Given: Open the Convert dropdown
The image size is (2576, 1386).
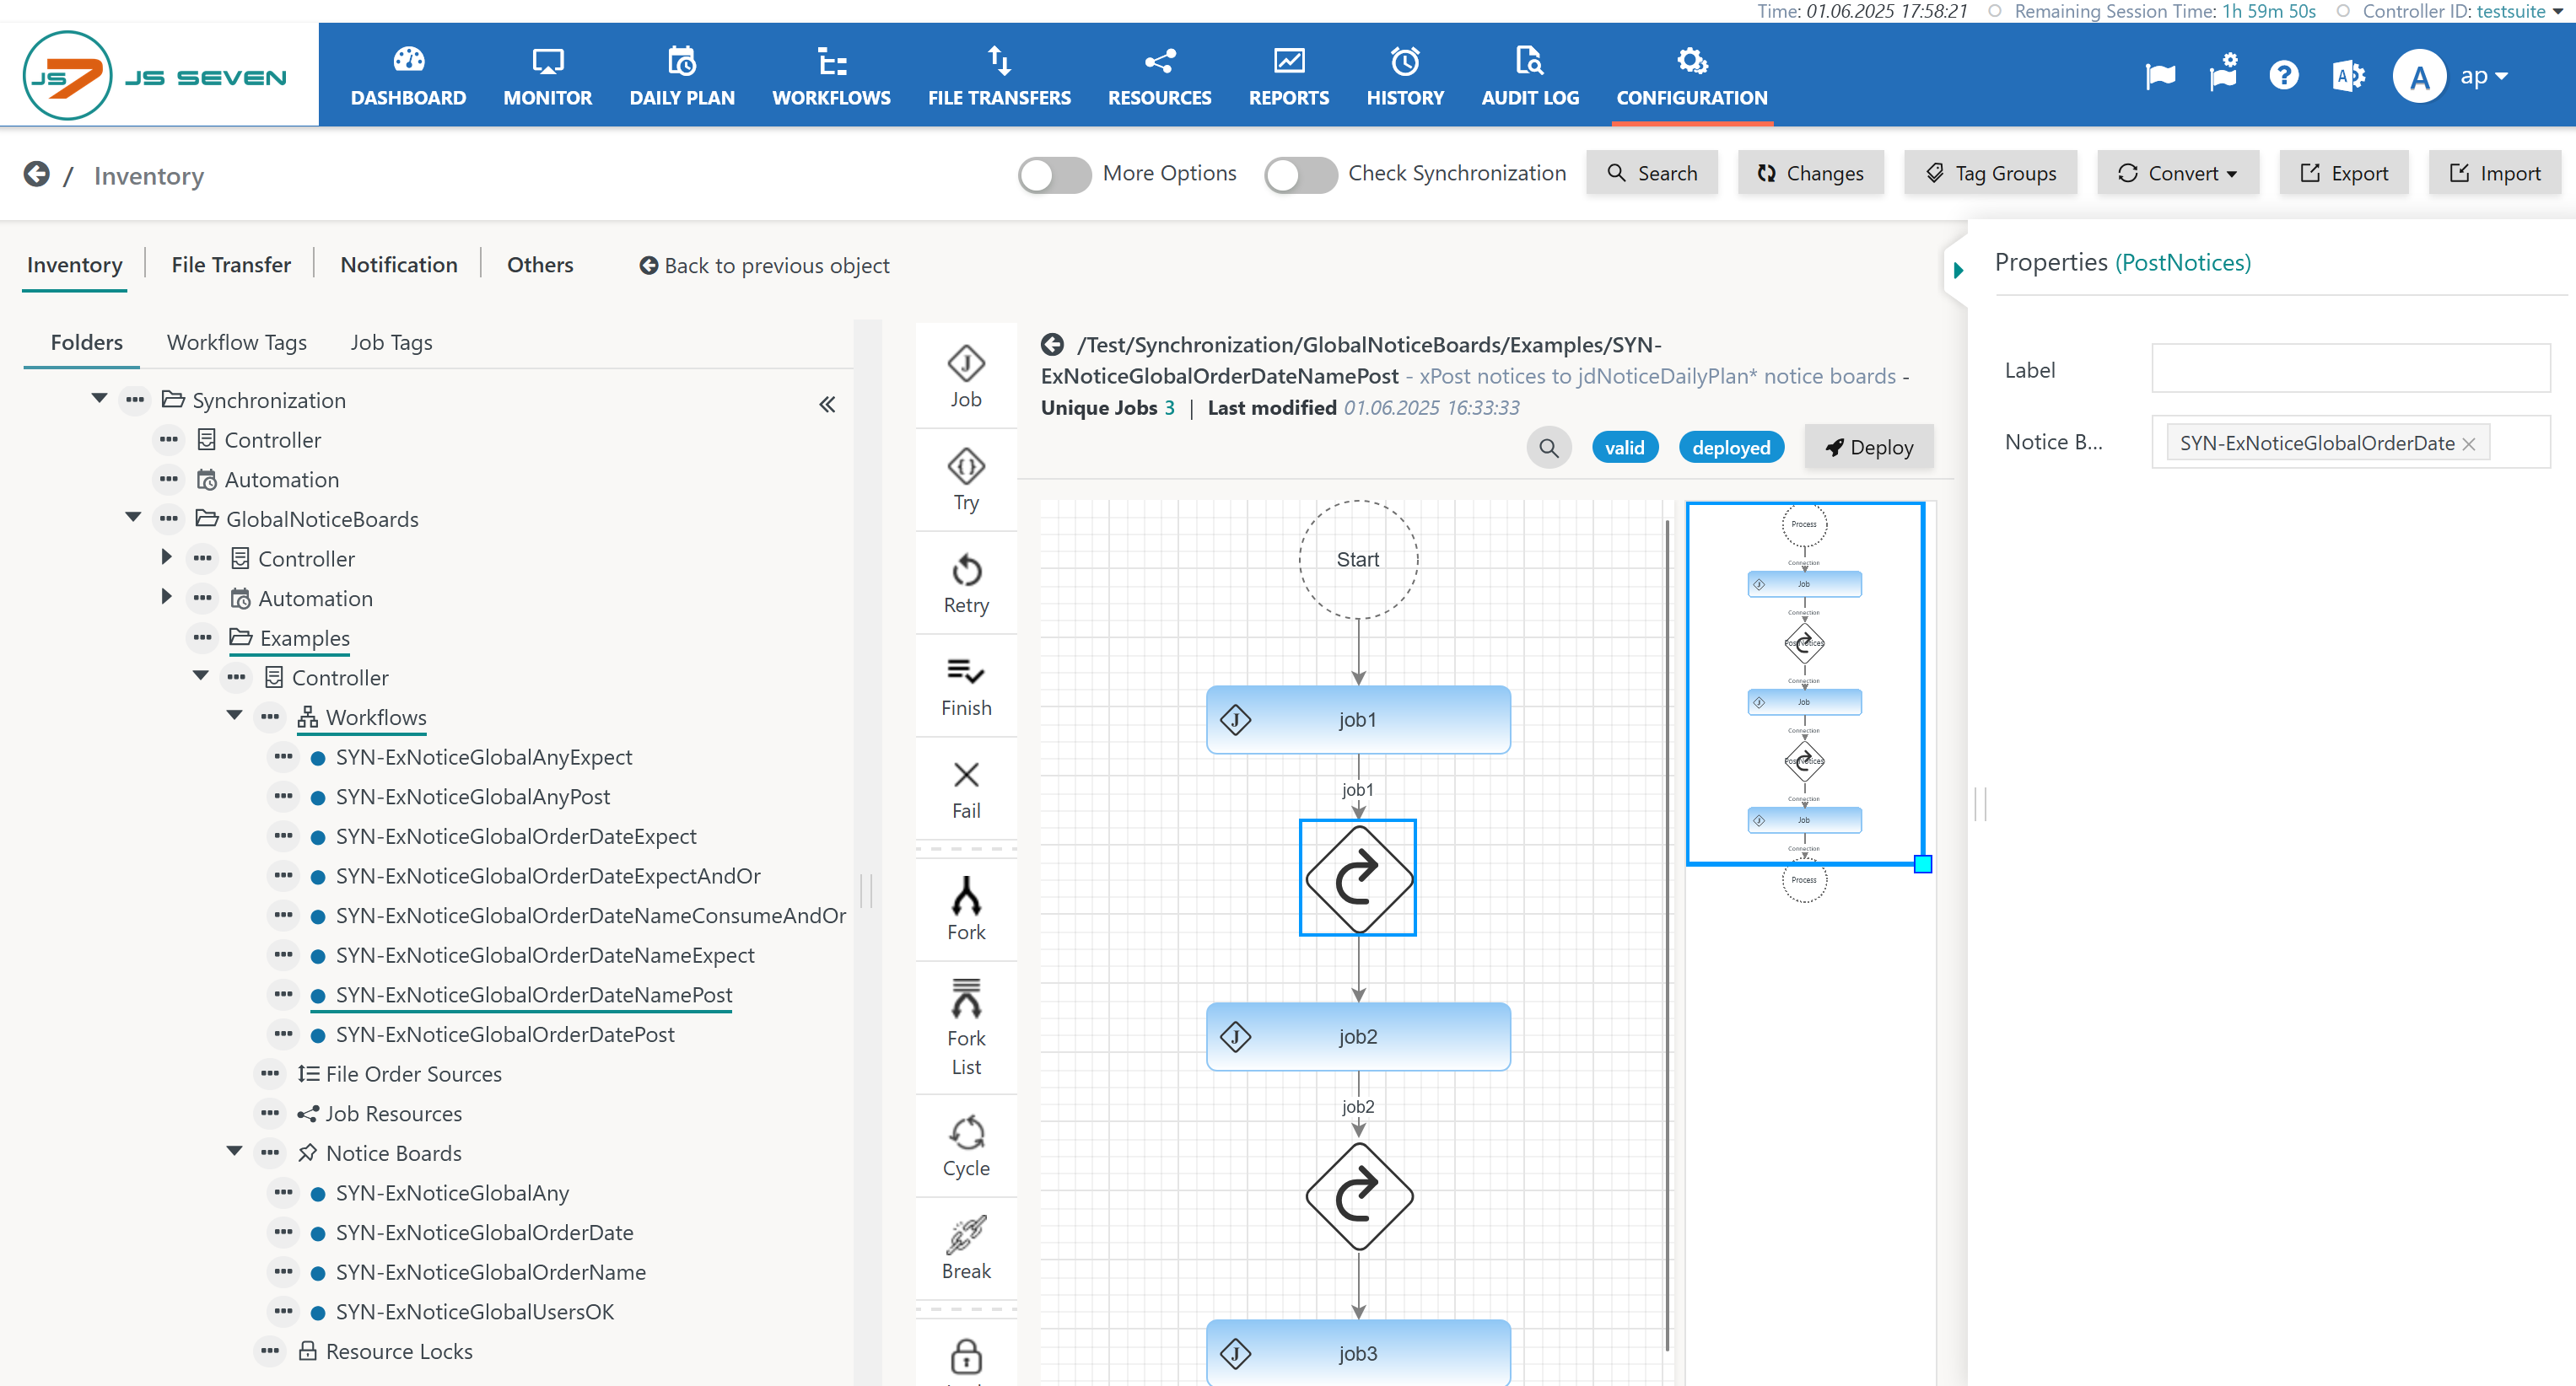Looking at the screenshot, I should point(2178,173).
